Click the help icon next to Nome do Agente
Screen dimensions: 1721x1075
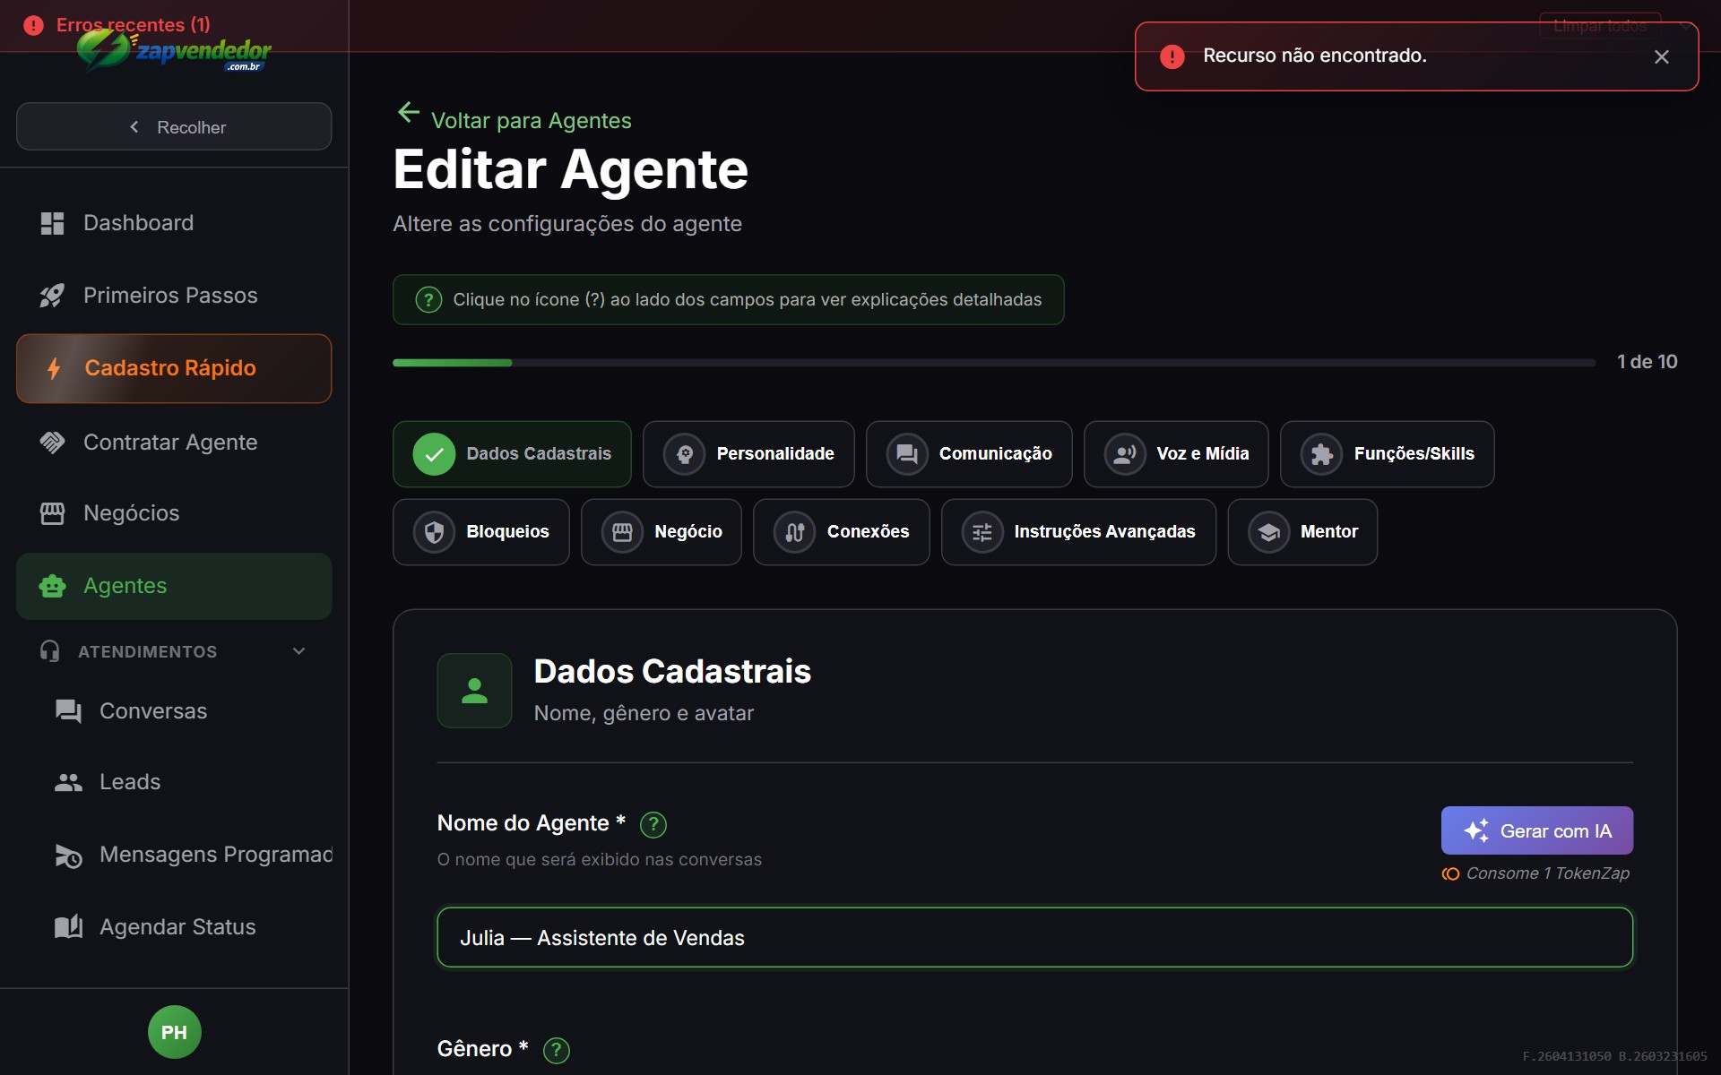coord(653,825)
